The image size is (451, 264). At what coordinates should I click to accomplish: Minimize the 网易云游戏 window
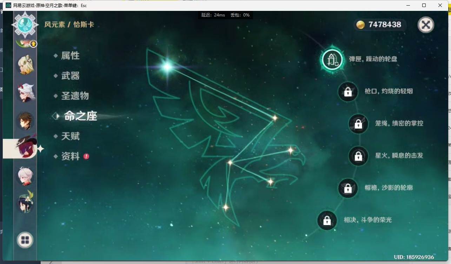click(x=408, y=5)
